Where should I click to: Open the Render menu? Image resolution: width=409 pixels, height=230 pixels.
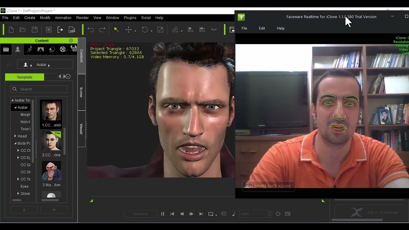pyautogui.click(x=82, y=18)
